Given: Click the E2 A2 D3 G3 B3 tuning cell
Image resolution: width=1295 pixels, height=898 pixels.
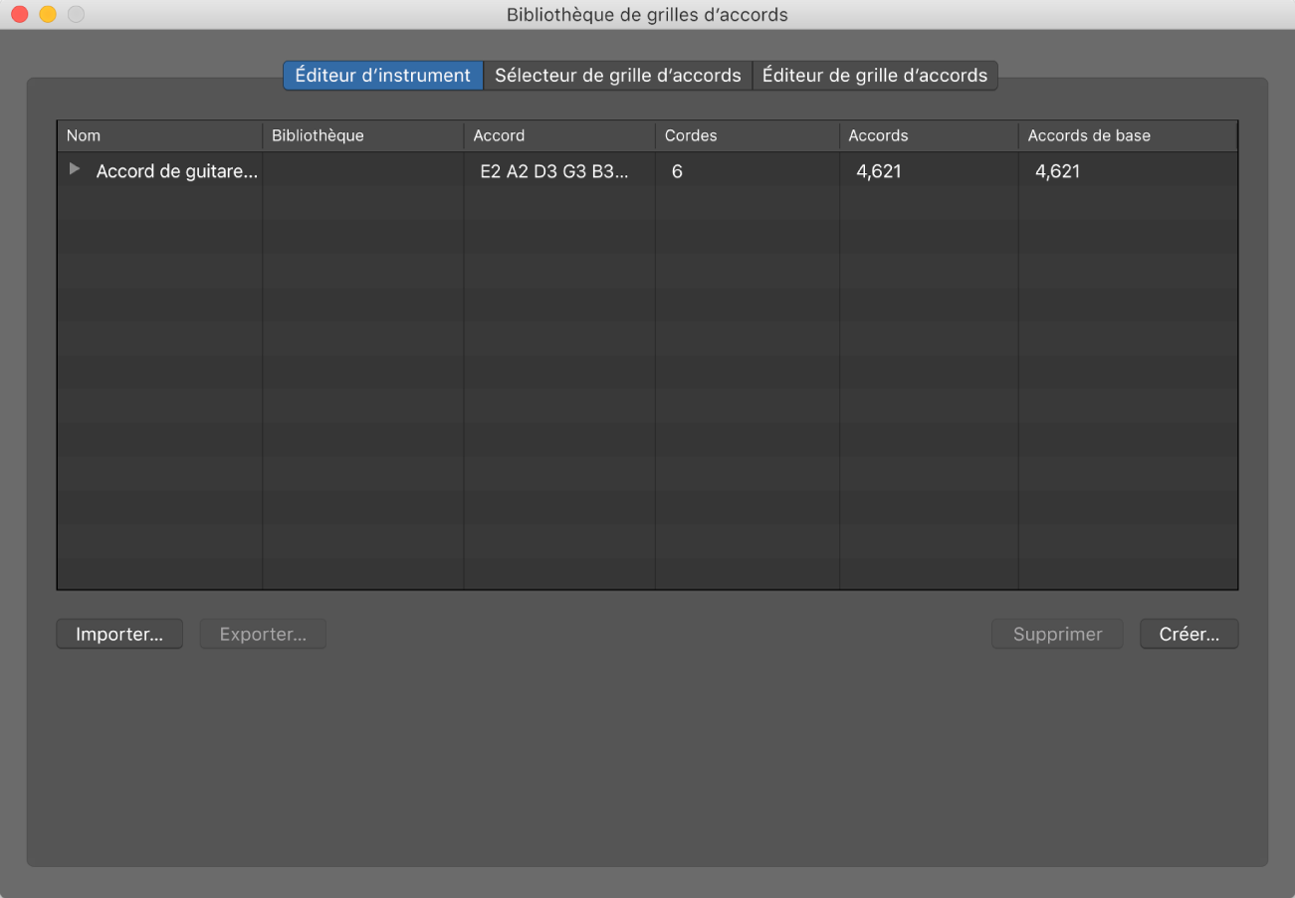Looking at the screenshot, I should coord(554,171).
